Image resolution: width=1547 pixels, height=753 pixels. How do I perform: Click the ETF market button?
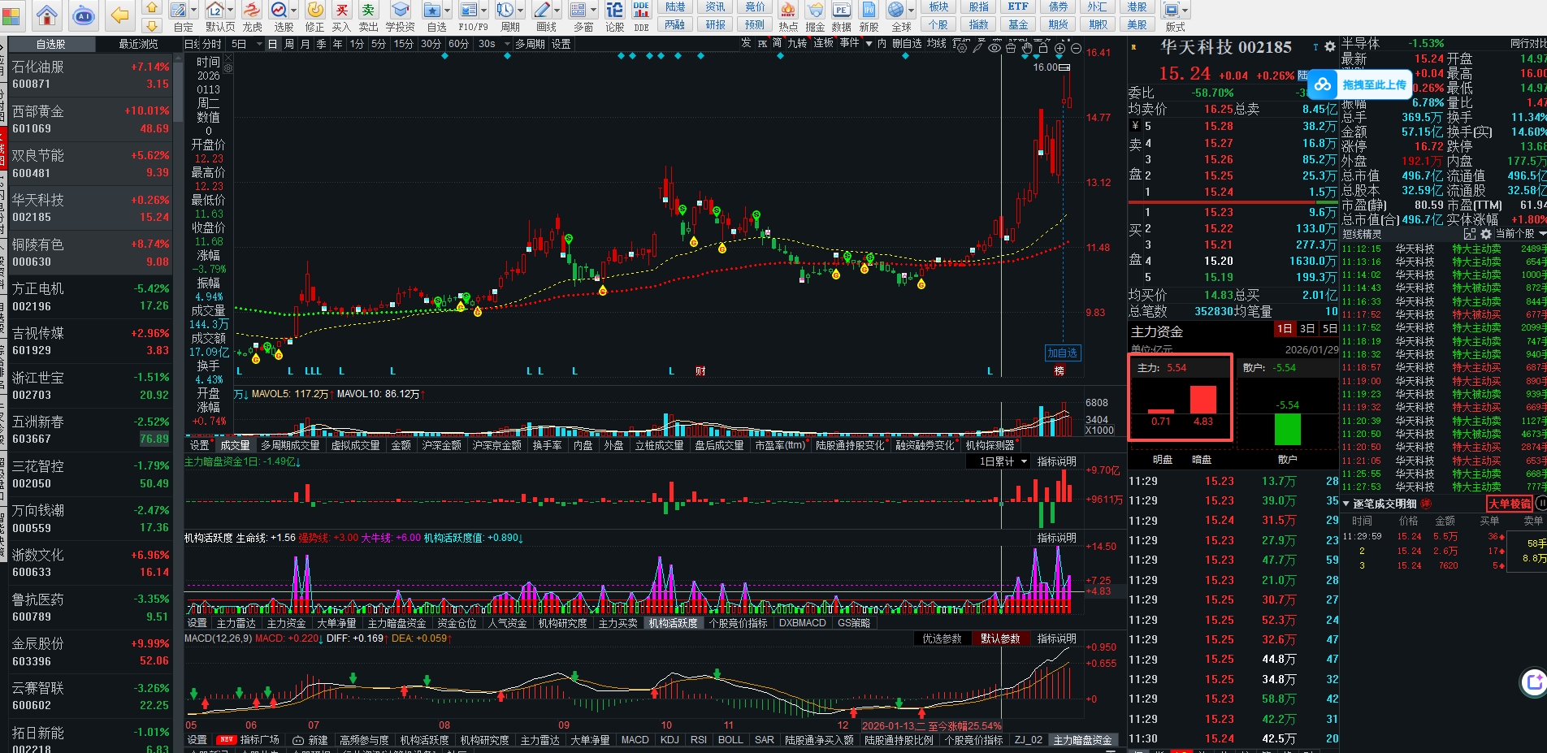(x=1018, y=6)
